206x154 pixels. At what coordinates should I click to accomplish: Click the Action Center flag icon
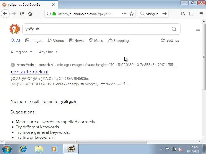pyautogui.click(x=167, y=149)
